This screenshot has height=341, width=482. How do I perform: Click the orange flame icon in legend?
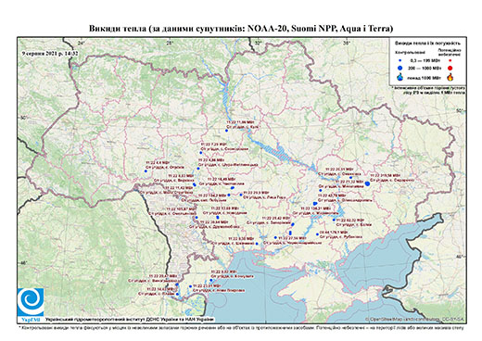click(450, 77)
